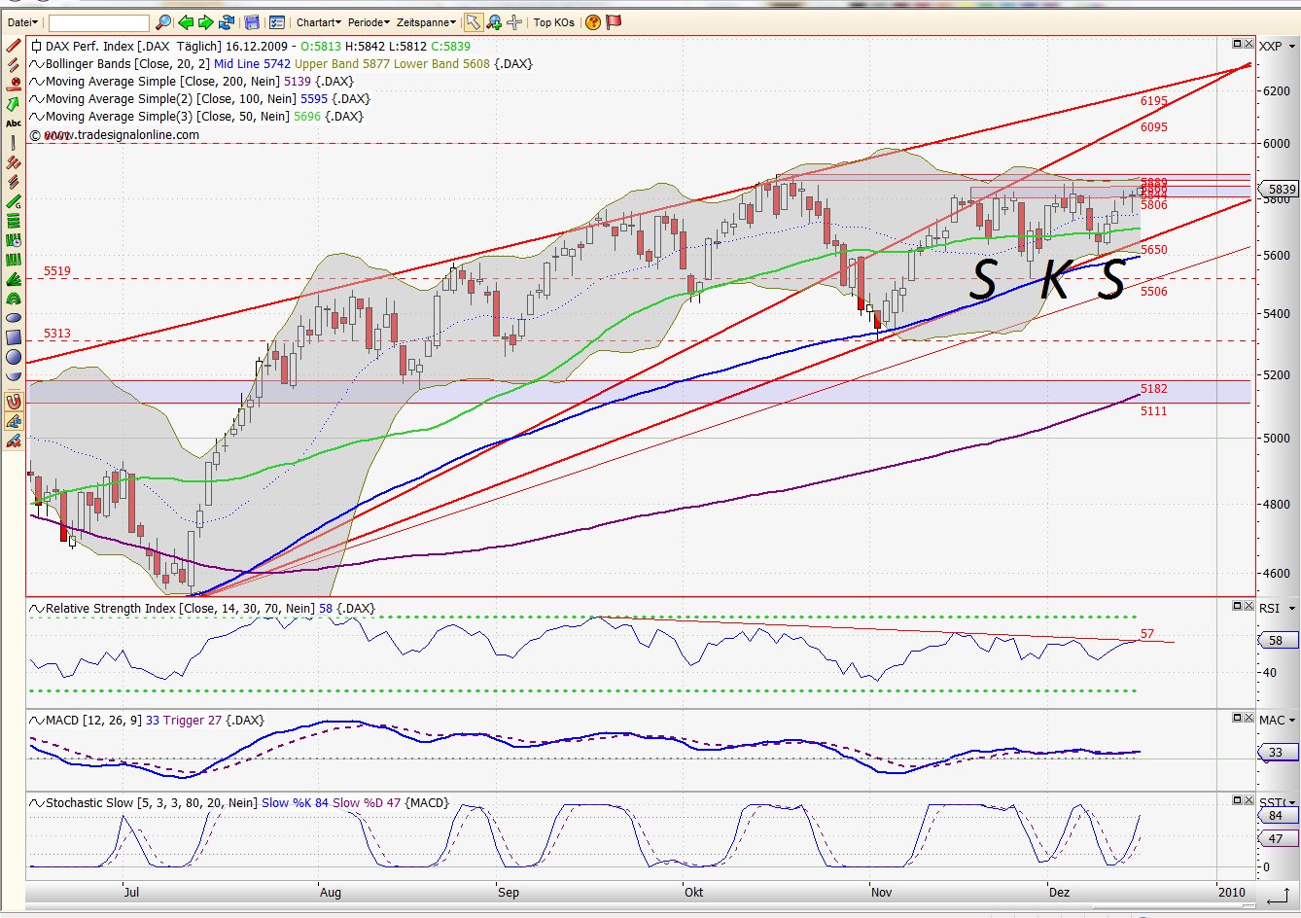Click the save chart diskette icon
The width and height of the screenshot is (1301, 918).
253,21
